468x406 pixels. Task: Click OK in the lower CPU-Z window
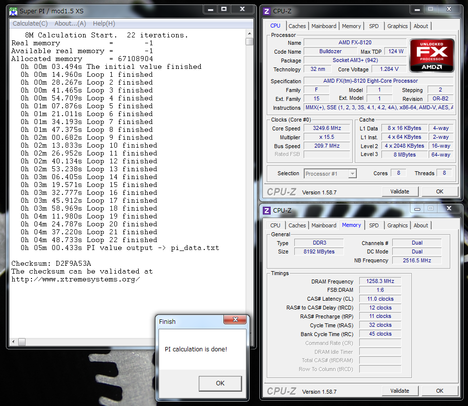(x=439, y=391)
